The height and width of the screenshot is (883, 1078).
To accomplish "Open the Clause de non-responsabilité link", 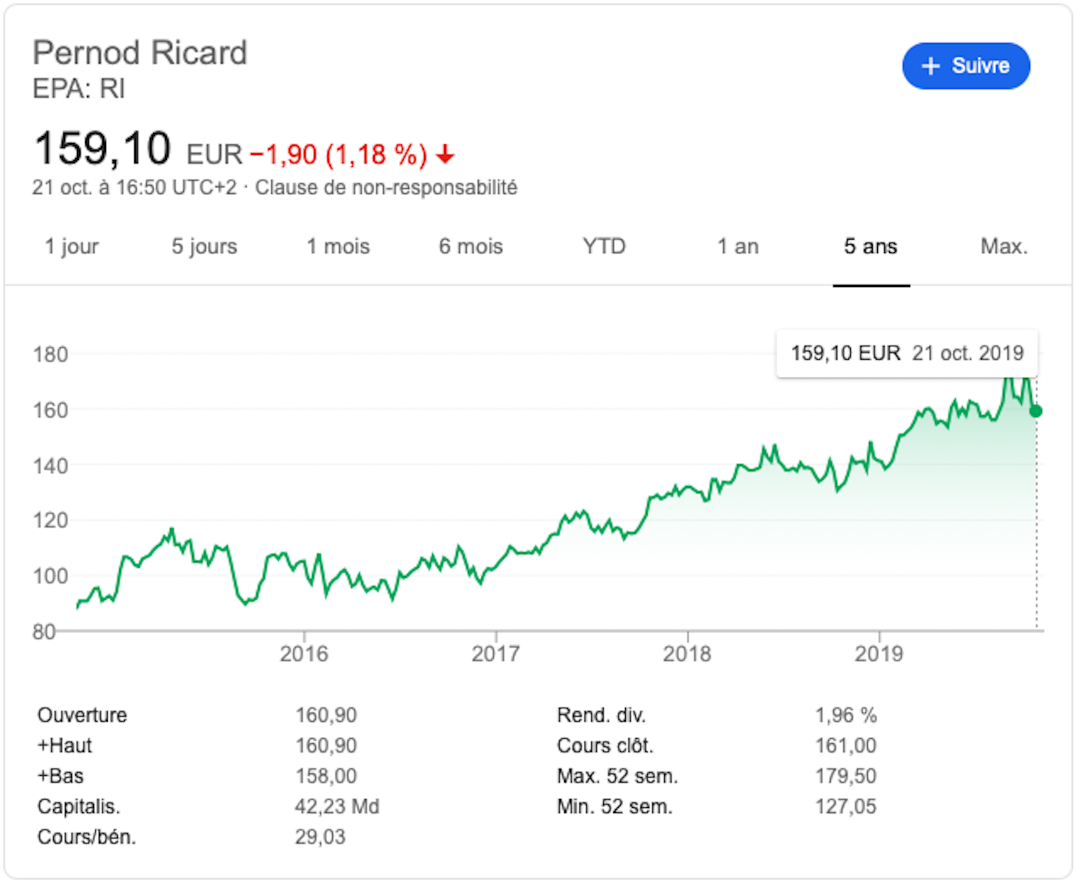I will point(386,188).
